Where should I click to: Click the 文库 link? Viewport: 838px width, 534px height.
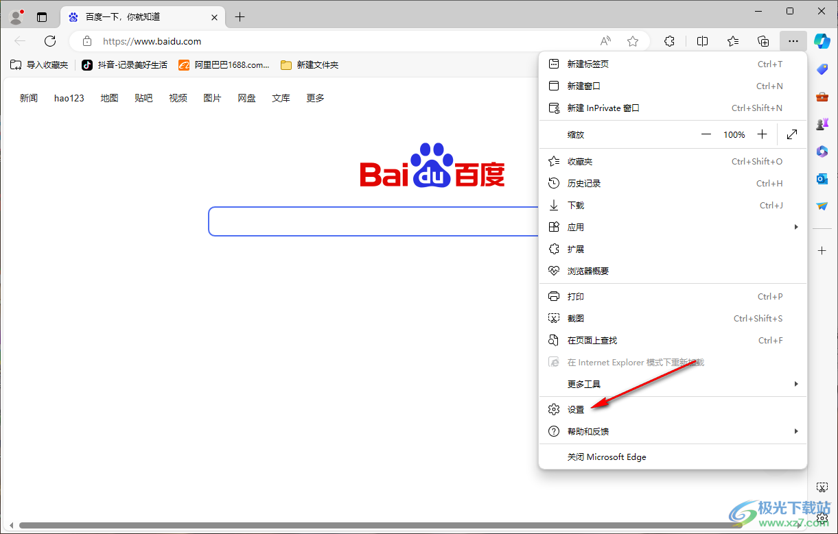281,98
